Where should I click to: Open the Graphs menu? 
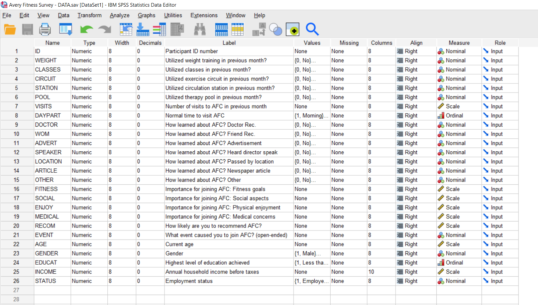pos(146,15)
